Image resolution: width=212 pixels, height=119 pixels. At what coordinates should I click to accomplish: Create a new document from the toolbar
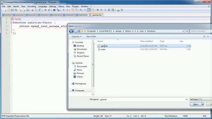[5, 10]
